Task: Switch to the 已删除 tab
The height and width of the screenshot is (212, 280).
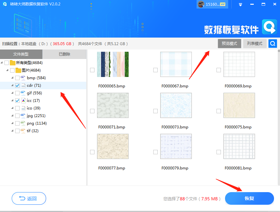Action: coord(64,54)
